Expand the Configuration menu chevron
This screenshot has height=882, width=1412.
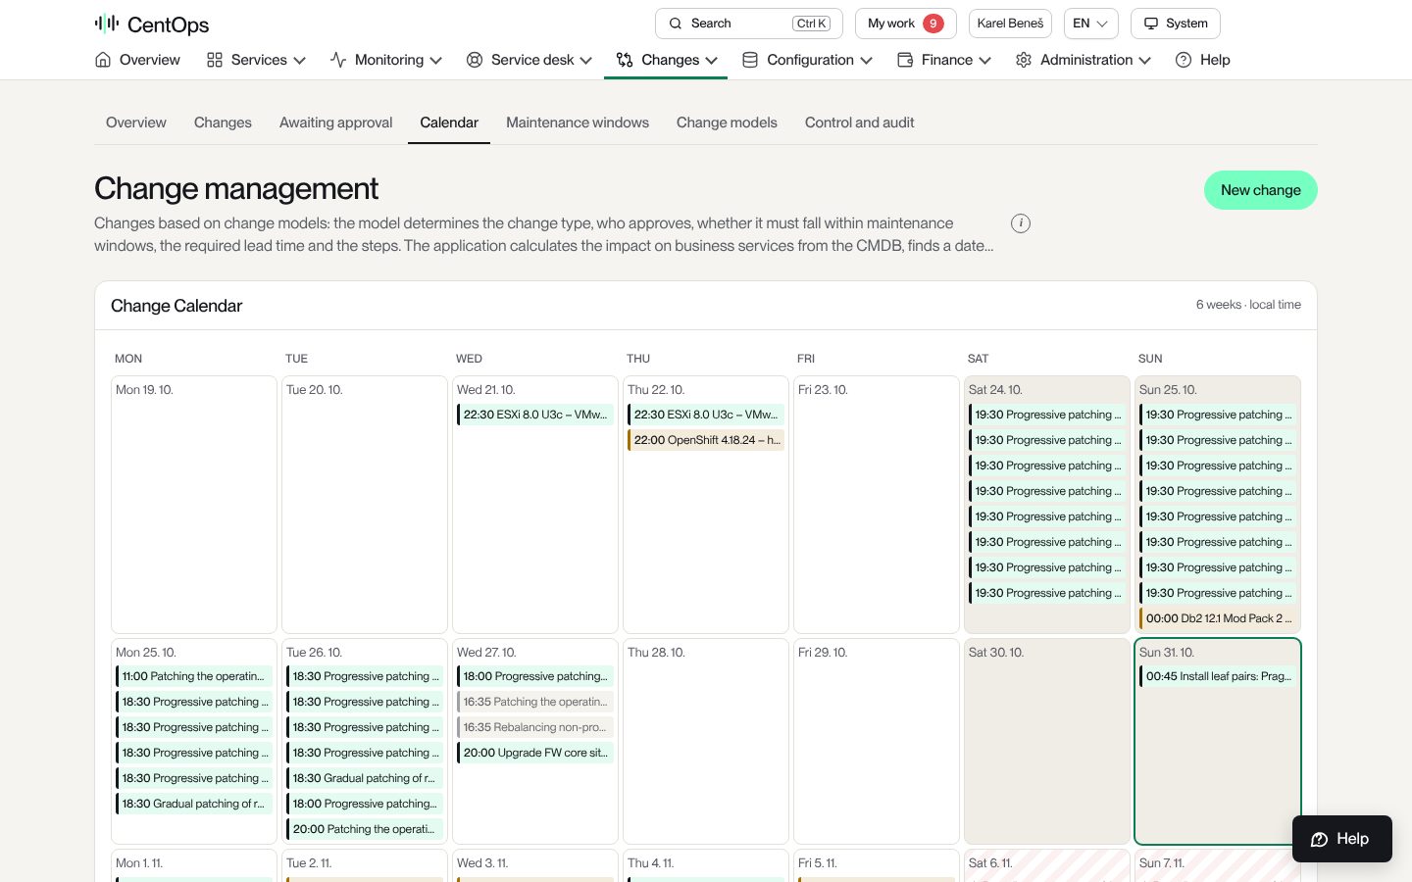coord(867,60)
